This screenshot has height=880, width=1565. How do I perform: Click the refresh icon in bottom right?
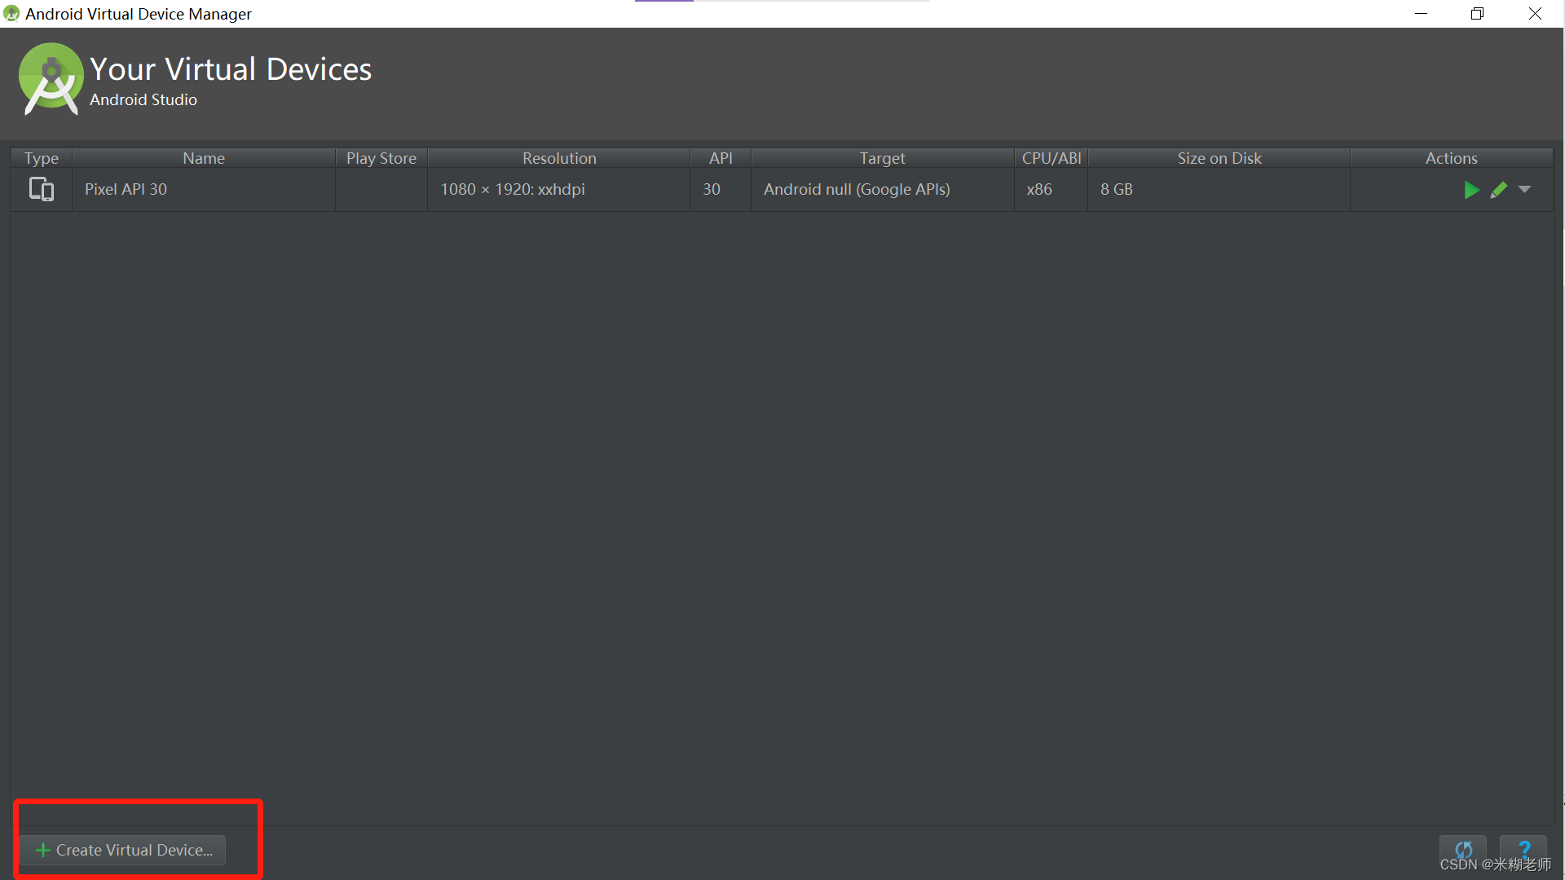(x=1464, y=849)
